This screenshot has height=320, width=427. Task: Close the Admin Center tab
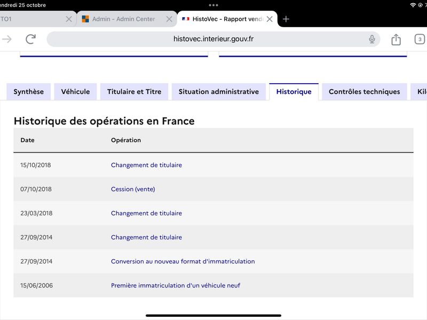[x=169, y=19]
